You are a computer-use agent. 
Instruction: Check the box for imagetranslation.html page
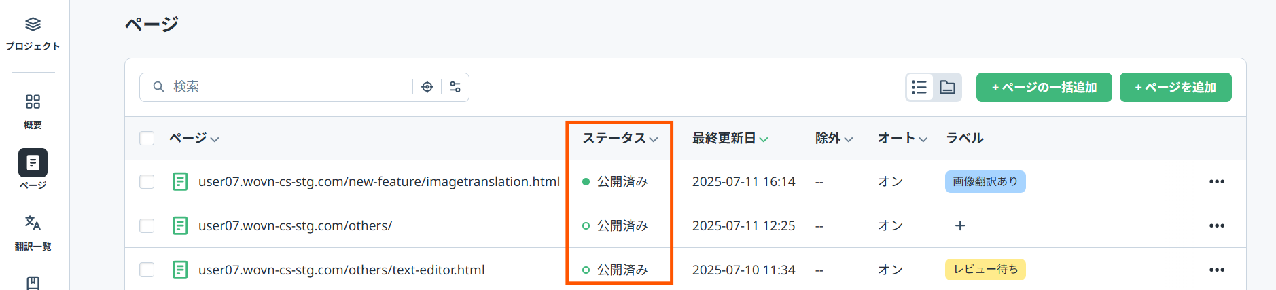click(147, 181)
